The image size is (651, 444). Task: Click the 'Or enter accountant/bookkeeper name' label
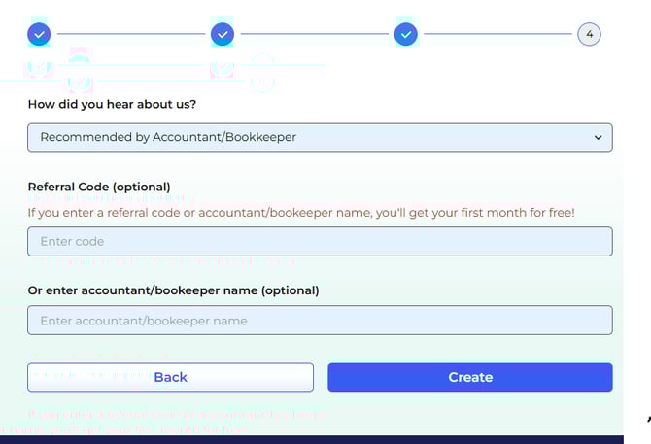(173, 290)
